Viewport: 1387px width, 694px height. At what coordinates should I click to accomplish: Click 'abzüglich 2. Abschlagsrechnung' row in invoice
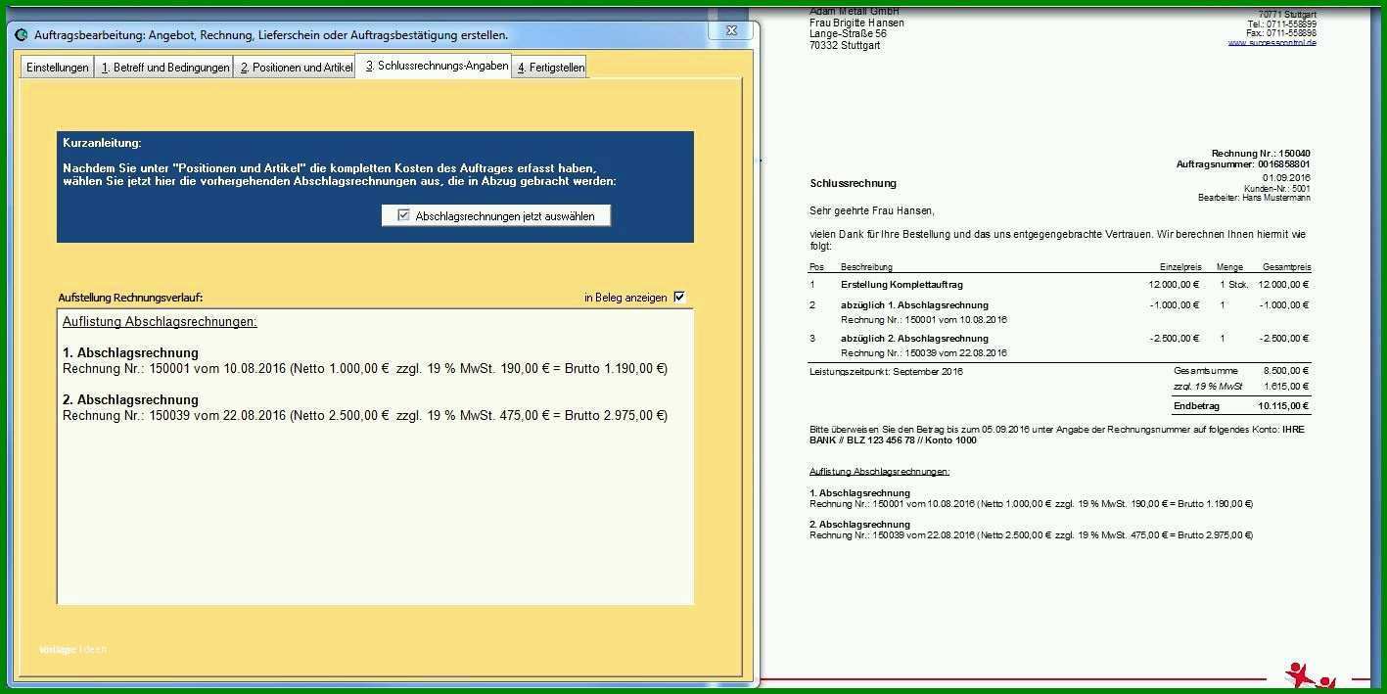pos(914,338)
